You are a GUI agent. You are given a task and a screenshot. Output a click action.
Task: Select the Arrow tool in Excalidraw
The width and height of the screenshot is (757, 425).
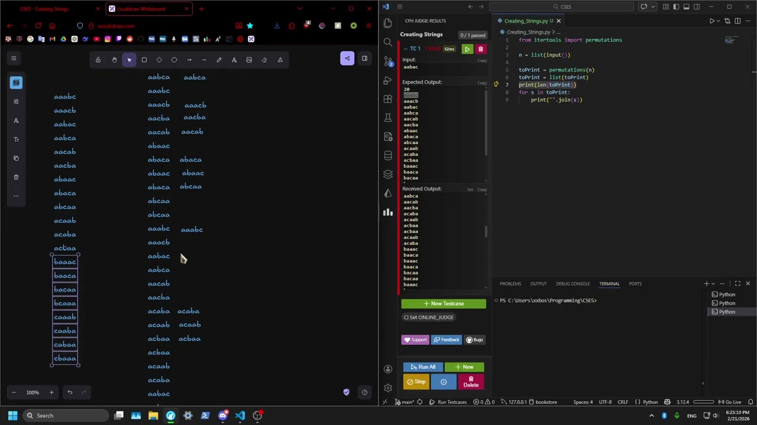coord(189,60)
